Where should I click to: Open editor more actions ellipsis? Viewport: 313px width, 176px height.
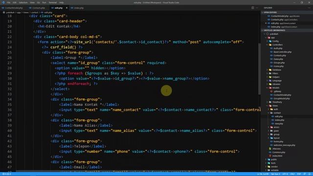pos(257,8)
